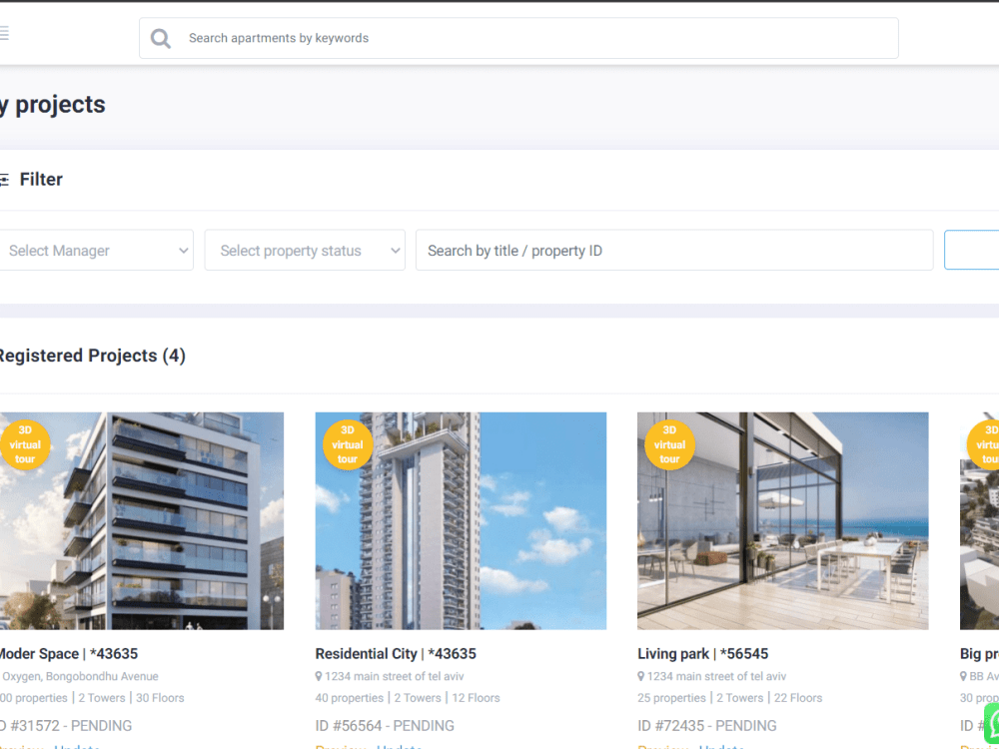This screenshot has height=749, width=999.
Task: Click Search by title / property ID field
Action: click(674, 251)
